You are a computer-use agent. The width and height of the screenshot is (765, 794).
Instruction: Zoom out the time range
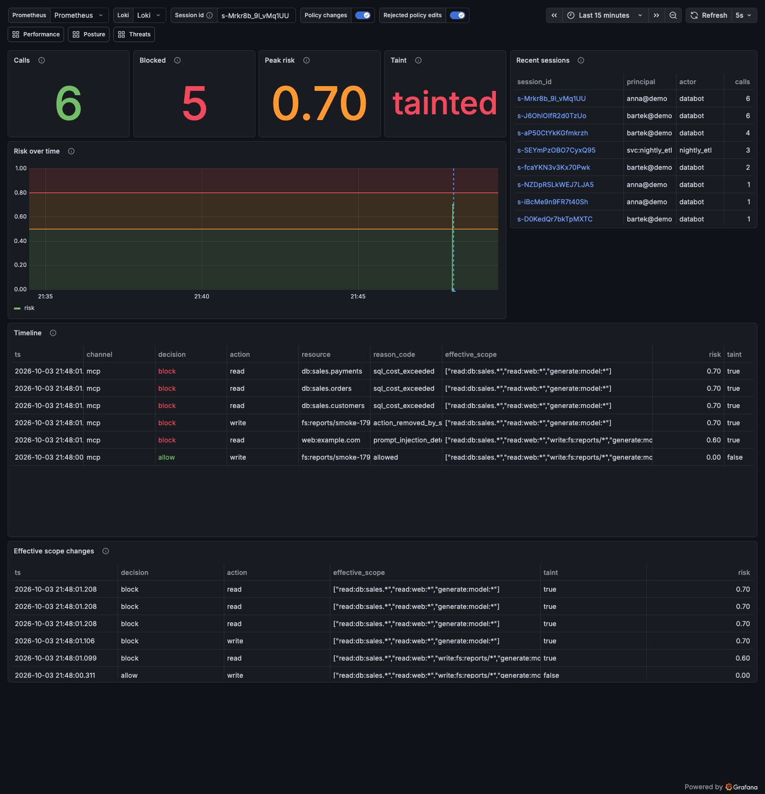[673, 15]
